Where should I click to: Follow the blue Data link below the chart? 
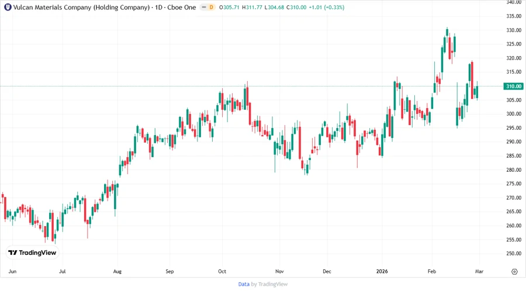pos(244,284)
